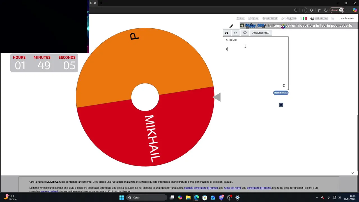Open the emoji picker in entries box

(284, 86)
